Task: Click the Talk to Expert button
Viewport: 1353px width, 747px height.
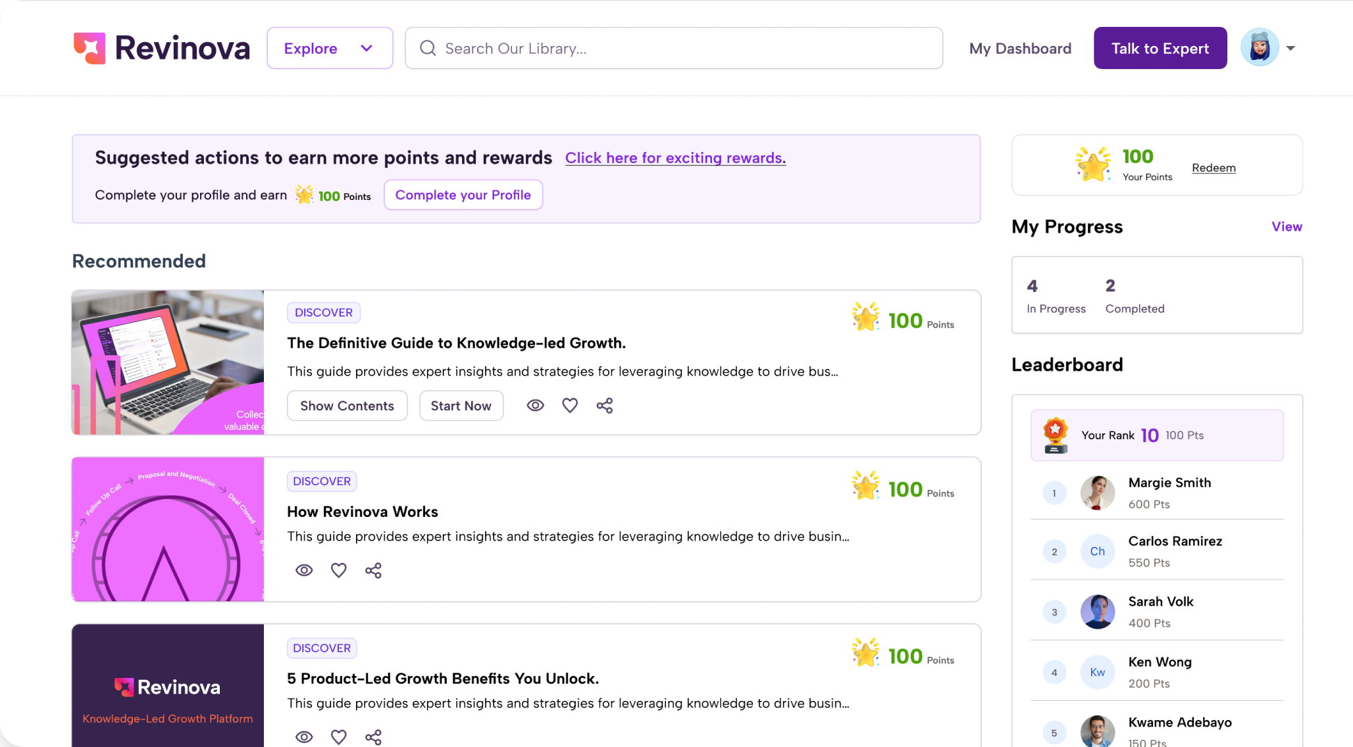Action: click(x=1160, y=48)
